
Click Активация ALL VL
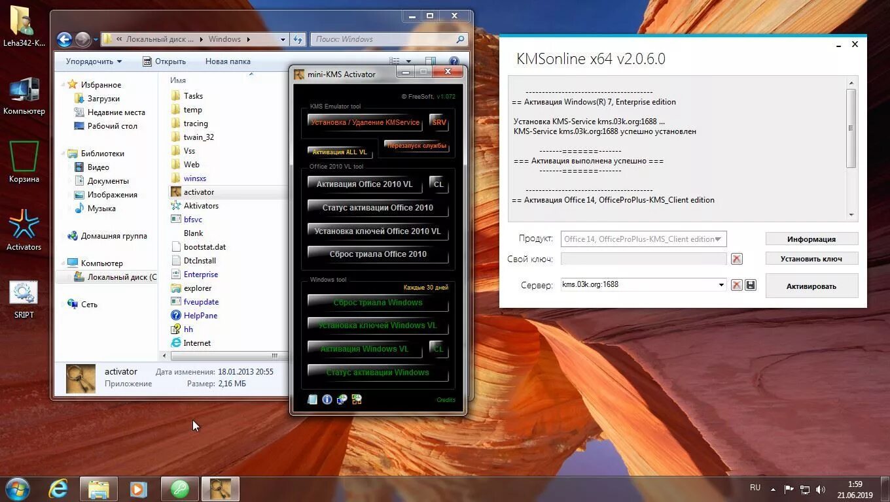click(x=340, y=152)
